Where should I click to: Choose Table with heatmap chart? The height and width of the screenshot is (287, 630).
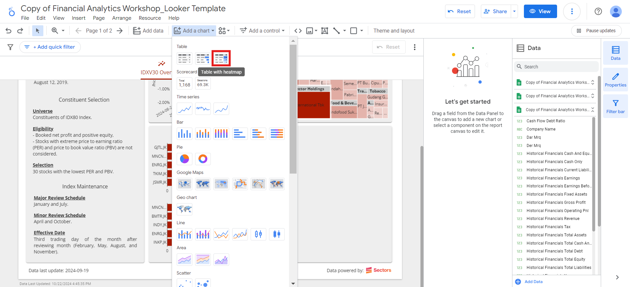click(221, 59)
